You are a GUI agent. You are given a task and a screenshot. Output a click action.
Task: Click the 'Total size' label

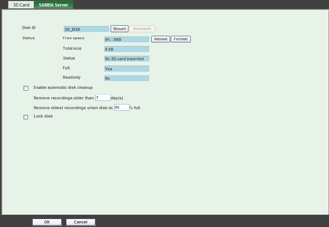point(72,48)
